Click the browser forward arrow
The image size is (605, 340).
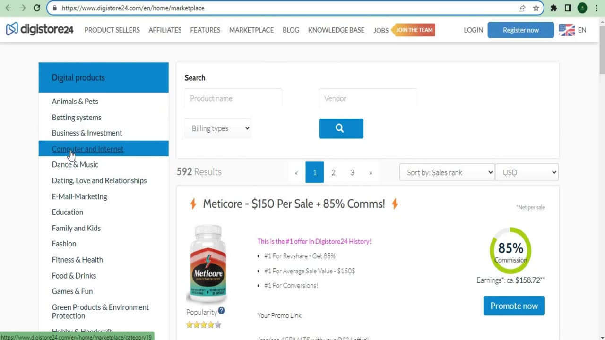coord(23,8)
